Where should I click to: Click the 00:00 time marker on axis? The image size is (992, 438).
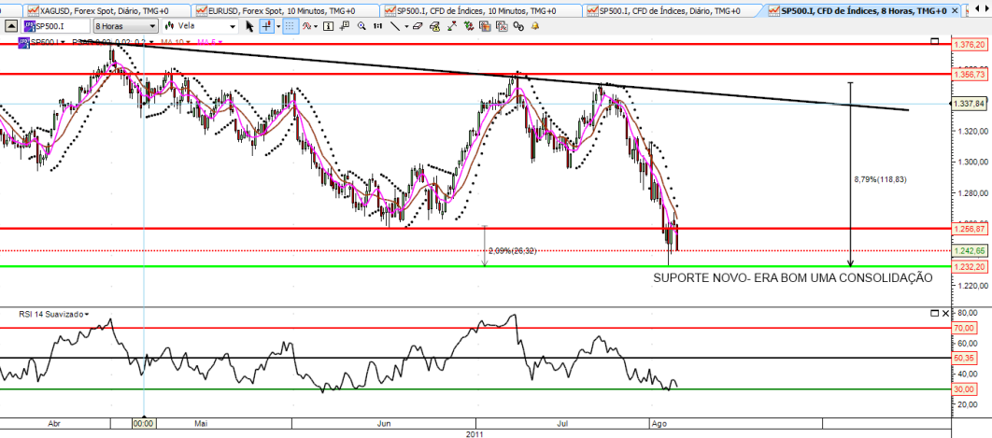(x=144, y=422)
